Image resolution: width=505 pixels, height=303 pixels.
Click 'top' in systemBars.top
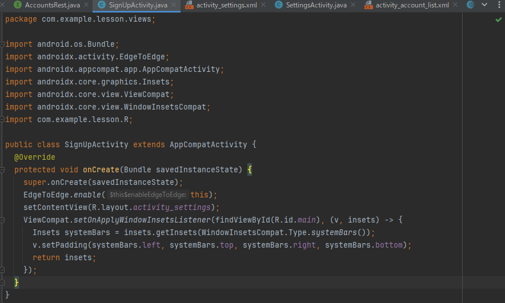click(226, 245)
